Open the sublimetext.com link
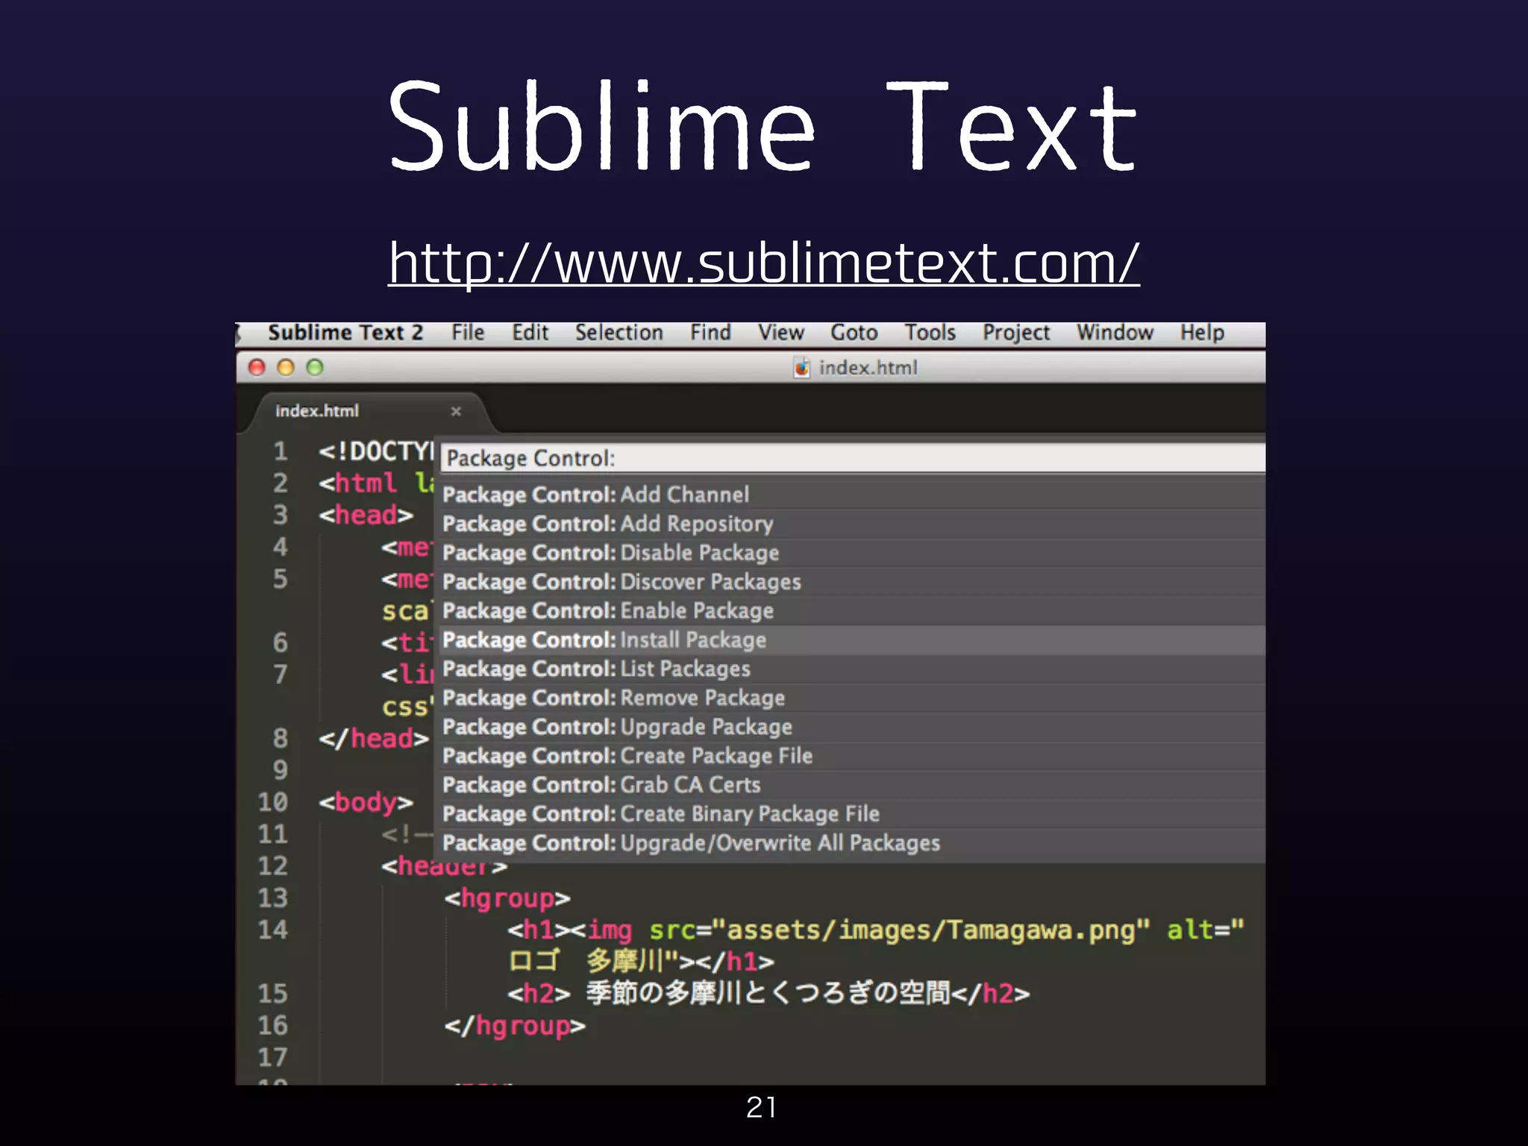The width and height of the screenshot is (1528, 1146). (764, 263)
